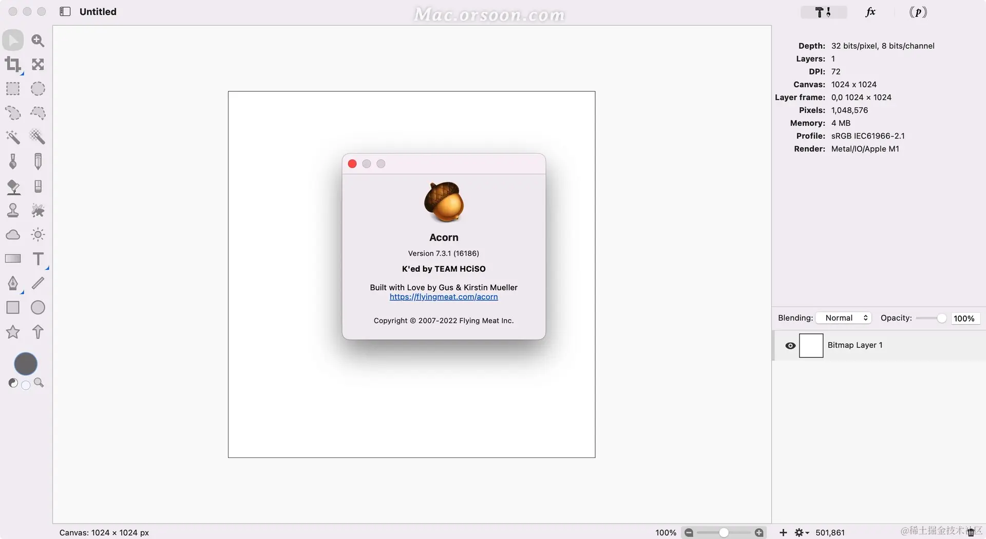Select the Text tool
The width and height of the screenshot is (986, 539).
click(x=38, y=259)
